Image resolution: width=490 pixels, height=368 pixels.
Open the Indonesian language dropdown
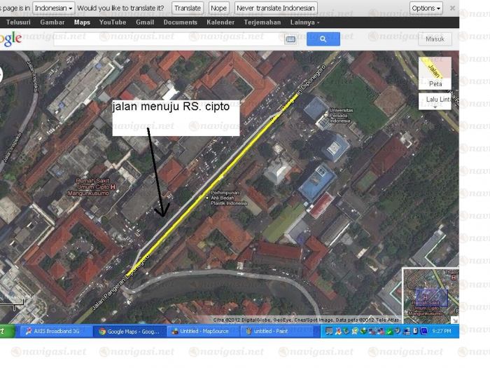click(x=53, y=8)
